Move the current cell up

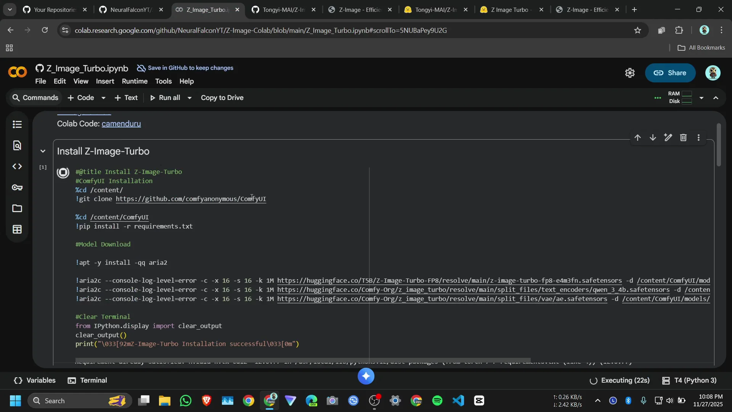638,137
